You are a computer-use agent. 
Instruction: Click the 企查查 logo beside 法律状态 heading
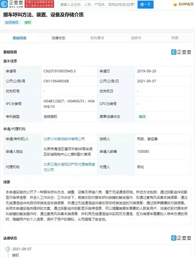pyautogui.click(x=181, y=238)
